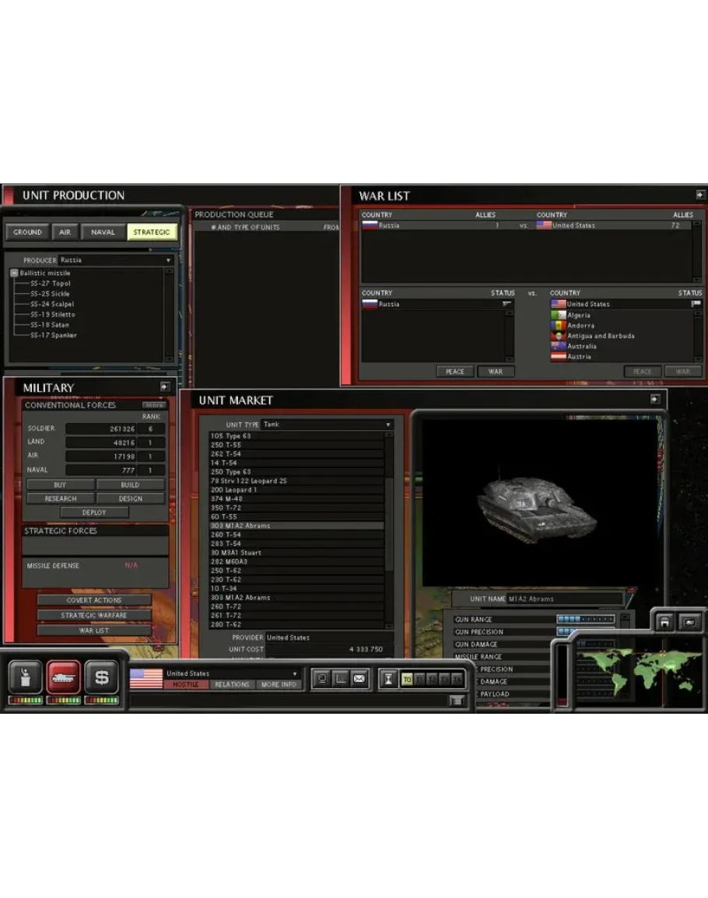Collapse the Ballistic missile tree node
Image resolution: width=708 pixels, height=898 pixels.
[x=14, y=274]
